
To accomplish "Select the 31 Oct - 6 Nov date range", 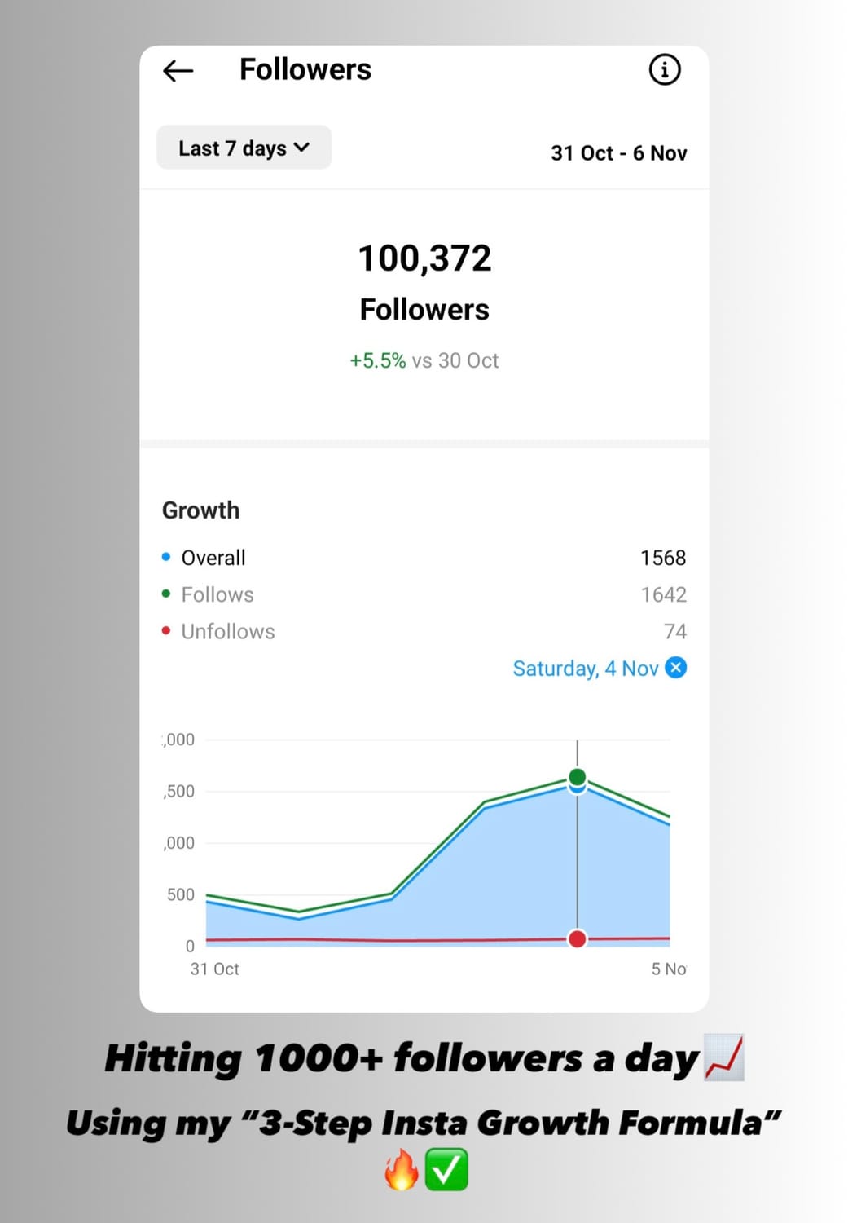I will [618, 153].
